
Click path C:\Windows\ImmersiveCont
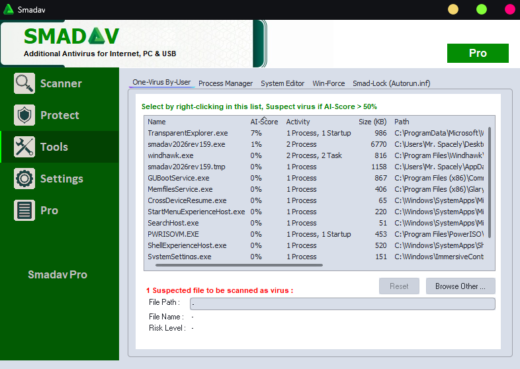pos(439,257)
